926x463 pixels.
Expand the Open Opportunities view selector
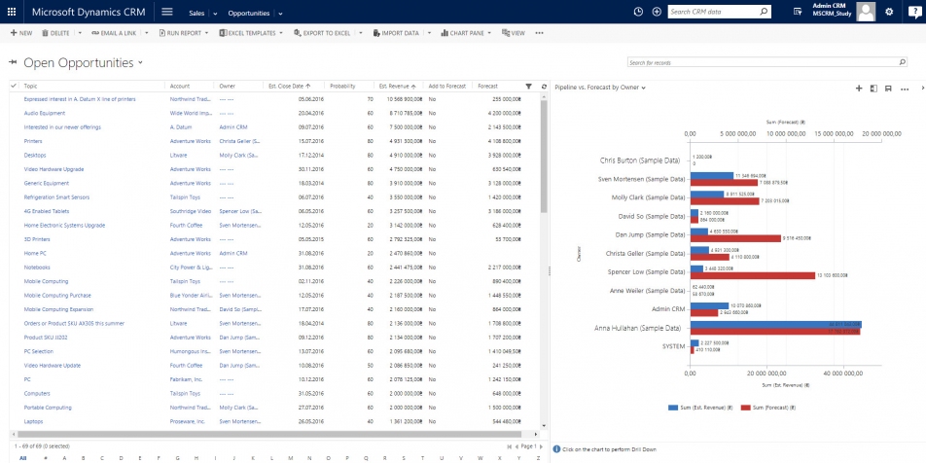[x=140, y=63]
